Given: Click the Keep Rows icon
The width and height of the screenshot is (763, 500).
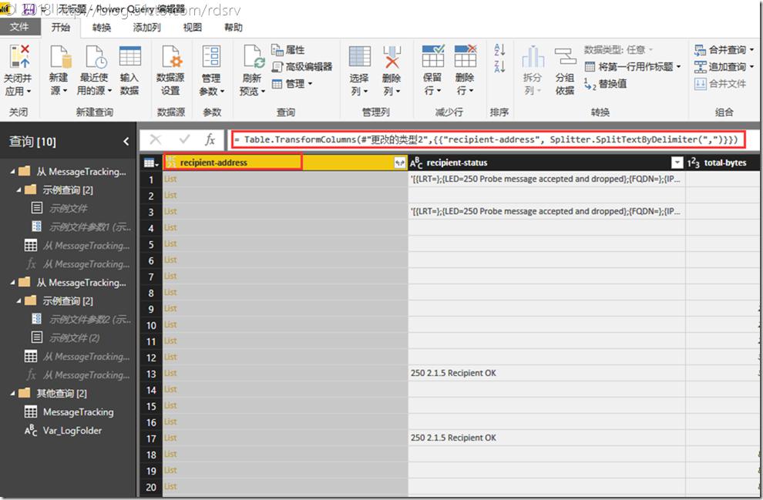Looking at the screenshot, I should point(432,56).
